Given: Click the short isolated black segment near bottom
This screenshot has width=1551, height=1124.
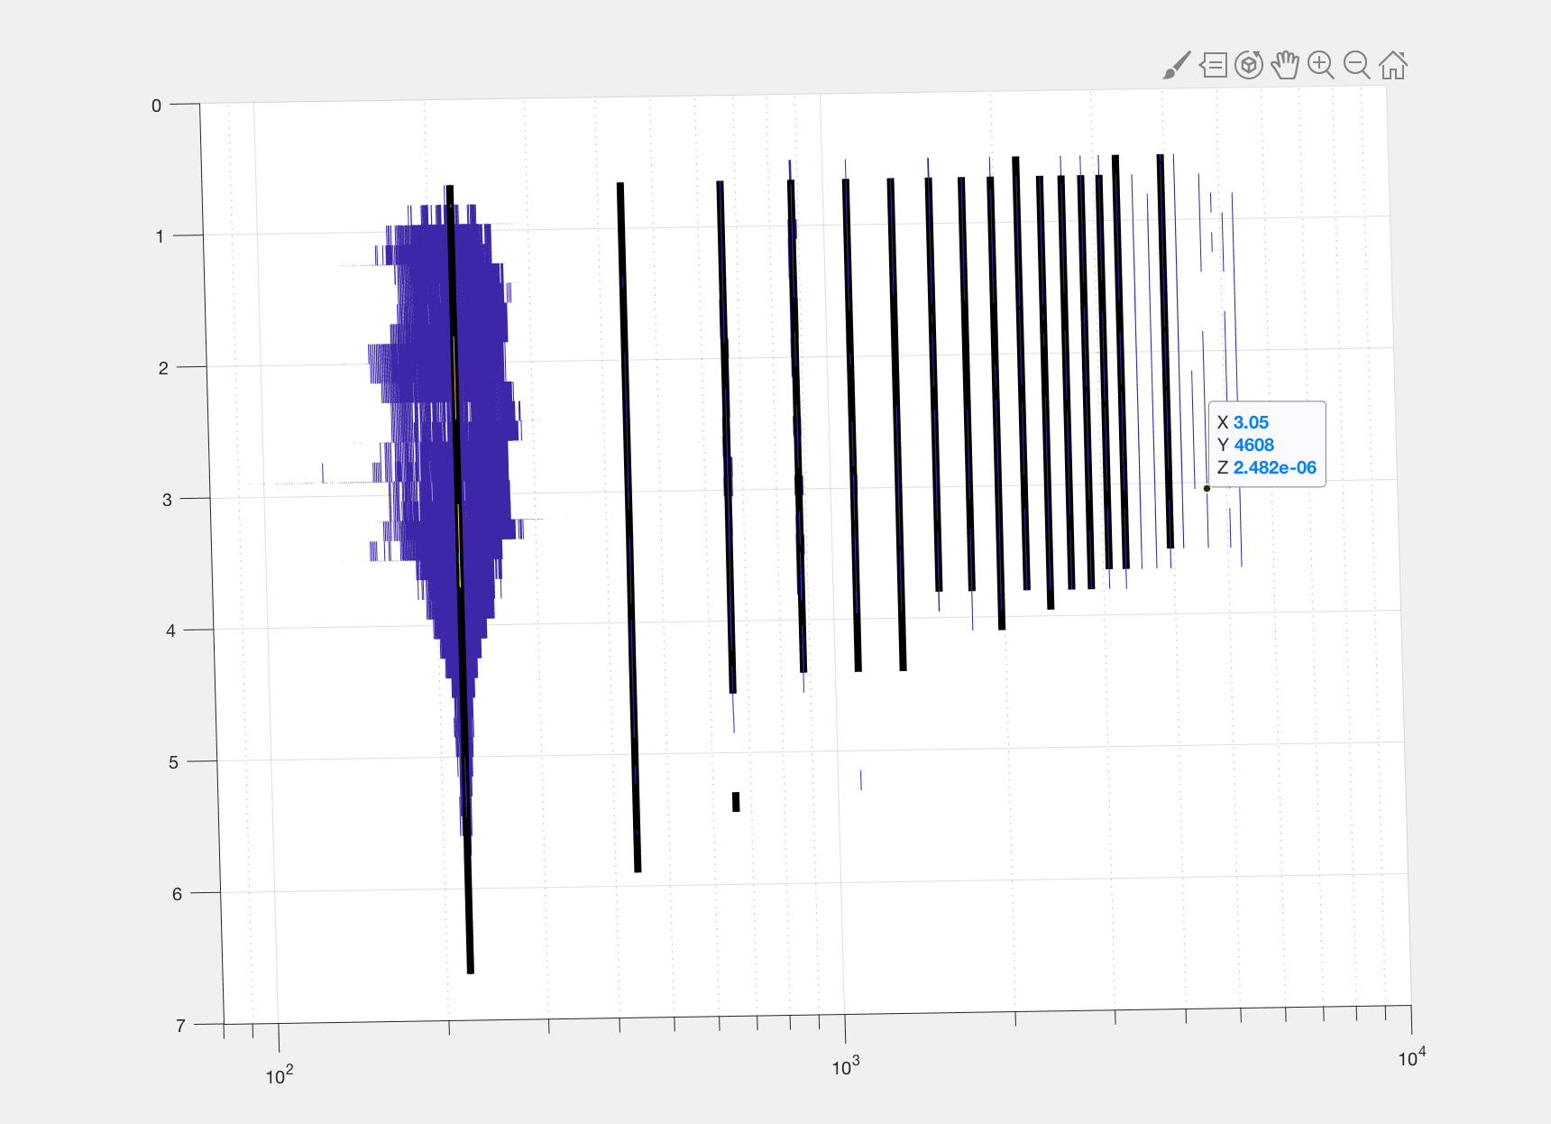Looking at the screenshot, I should [x=736, y=800].
